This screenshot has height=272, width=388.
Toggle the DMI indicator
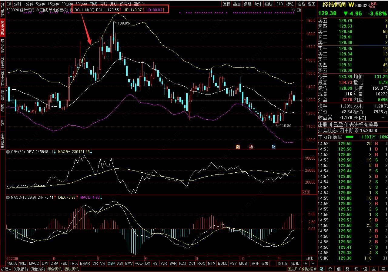pyautogui.click(x=45, y=264)
